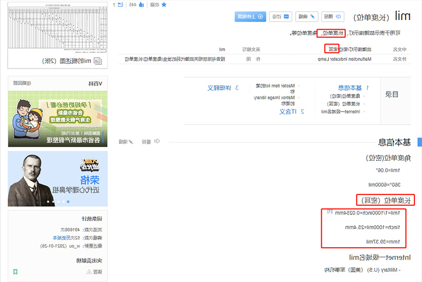The width and height of the screenshot is (422, 282).
Task: Click the share arrow icon beside 7
Action: point(120,5)
